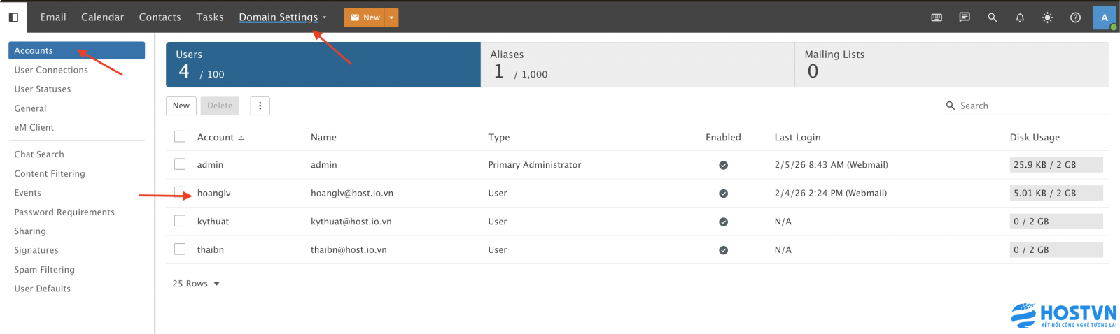Image resolution: width=1120 pixels, height=334 pixels.
Task: Click the top-bar search magnifier icon
Action: (x=992, y=17)
